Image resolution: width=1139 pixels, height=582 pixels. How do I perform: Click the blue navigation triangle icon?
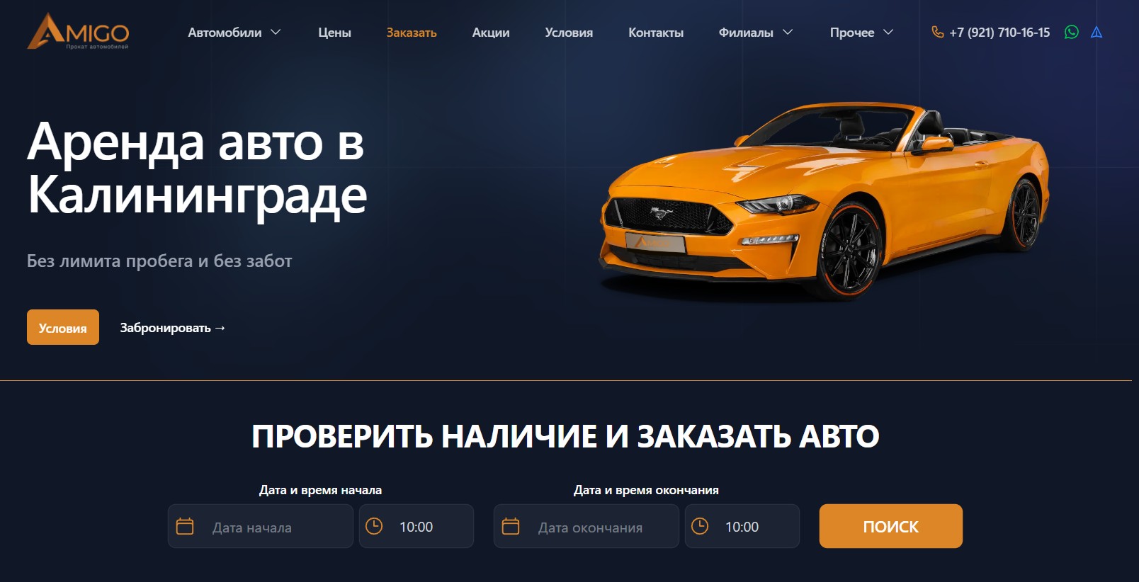coord(1096,32)
